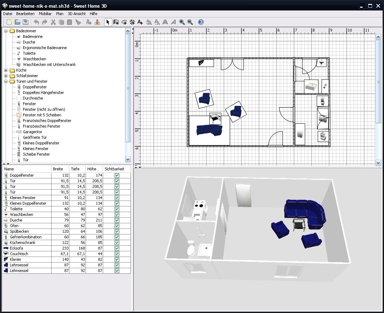Open the Mobiliar menu
Image resolution: width=384 pixels, height=313 pixels.
coord(45,14)
